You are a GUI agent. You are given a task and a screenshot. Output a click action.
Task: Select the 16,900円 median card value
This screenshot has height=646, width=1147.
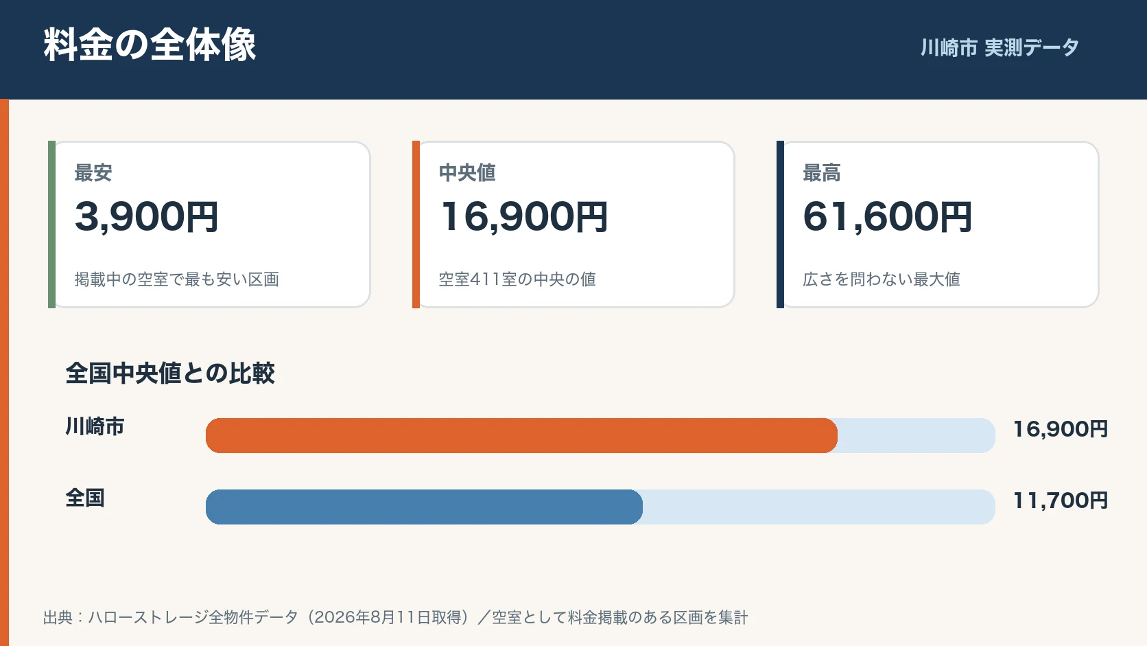(x=523, y=216)
